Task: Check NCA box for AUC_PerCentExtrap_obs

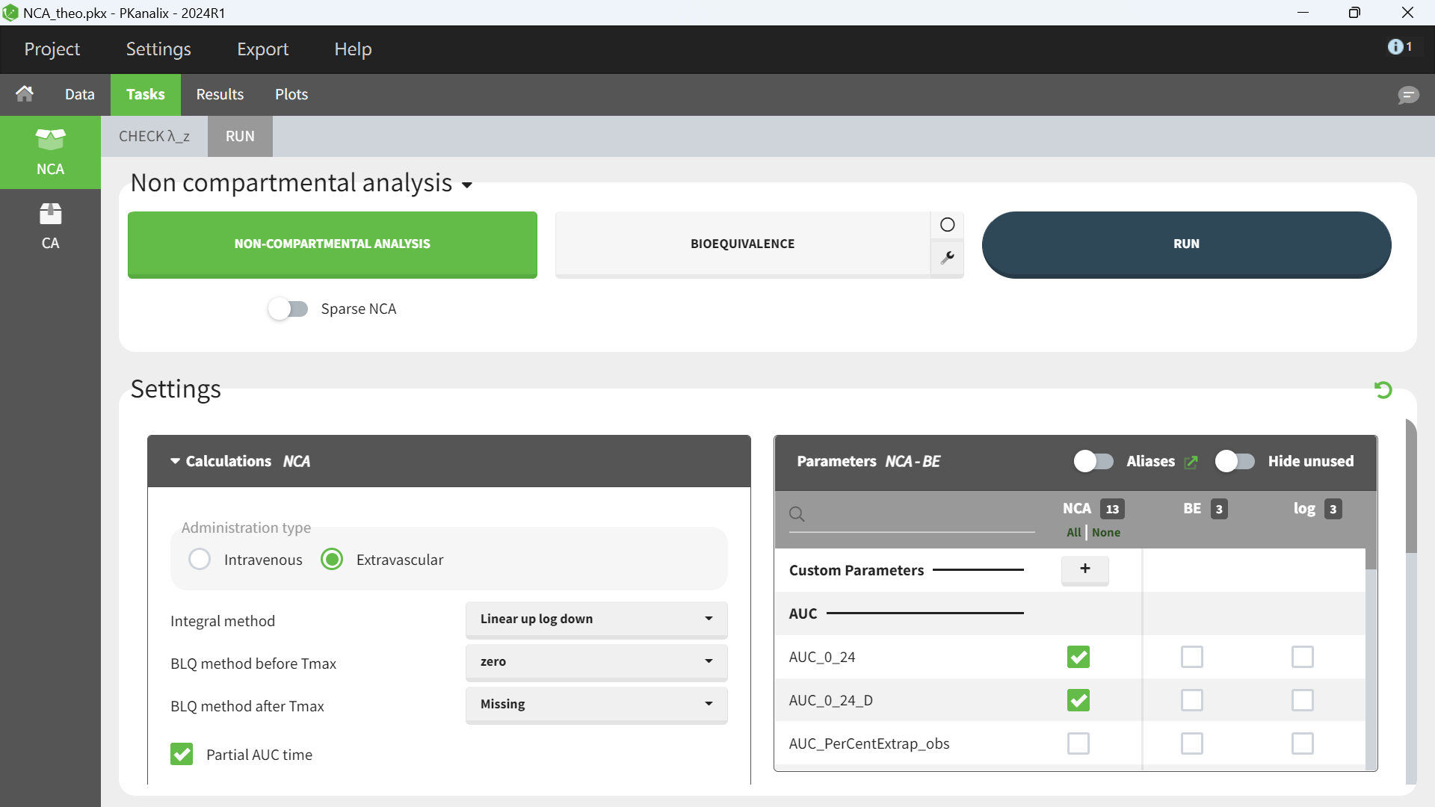Action: [x=1078, y=743]
